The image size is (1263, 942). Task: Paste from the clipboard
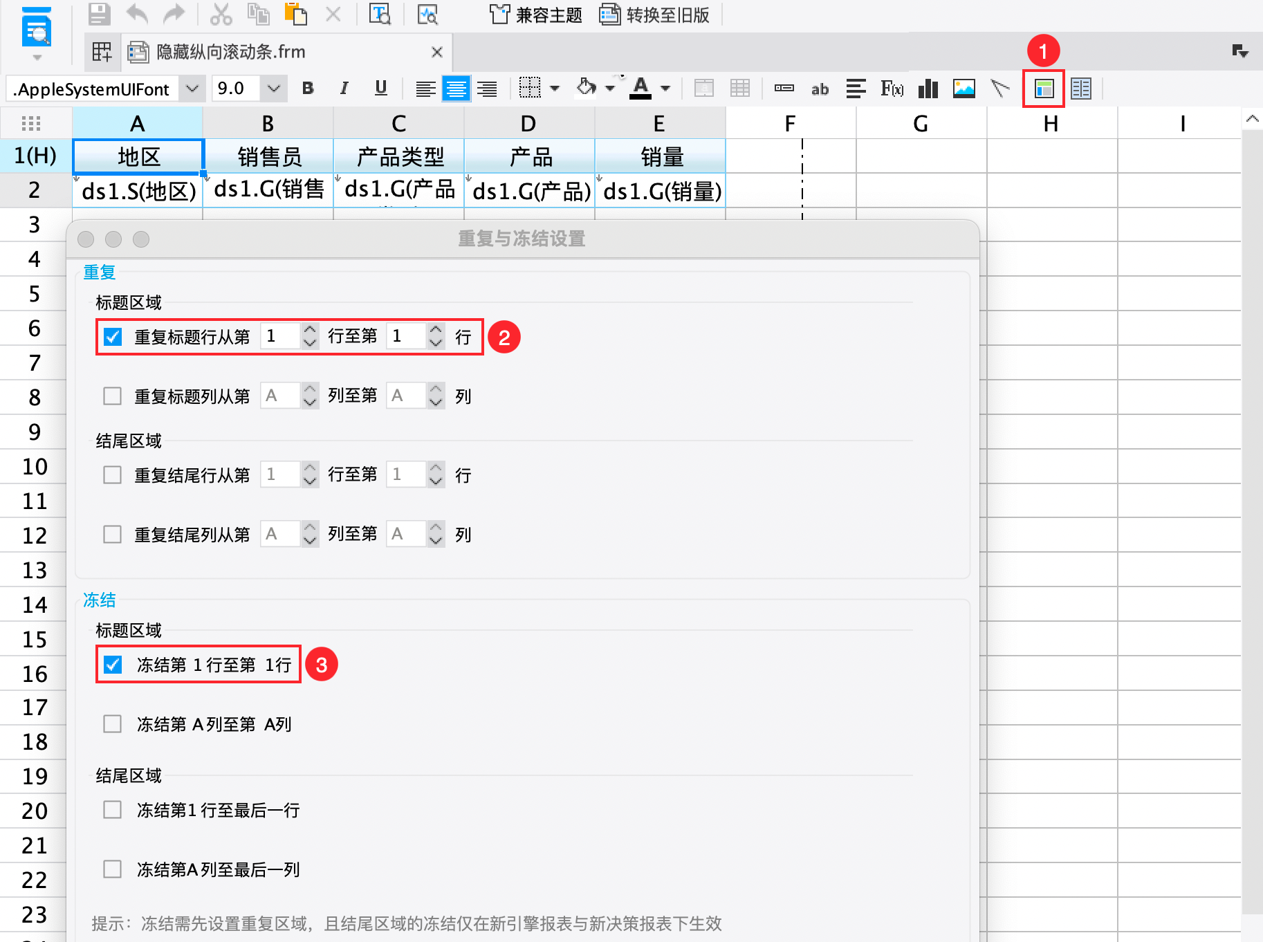tap(295, 14)
